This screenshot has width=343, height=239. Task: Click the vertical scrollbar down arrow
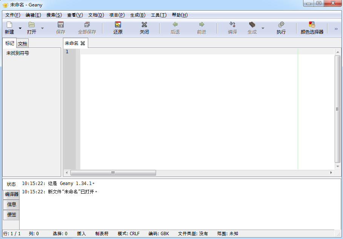[x=338, y=167]
